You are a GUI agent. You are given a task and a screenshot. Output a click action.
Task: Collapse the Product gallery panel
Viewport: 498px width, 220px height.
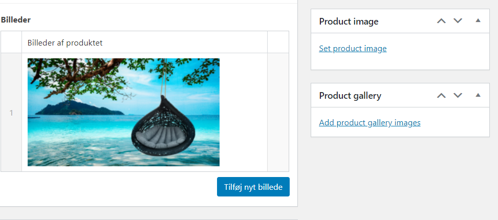coord(478,95)
